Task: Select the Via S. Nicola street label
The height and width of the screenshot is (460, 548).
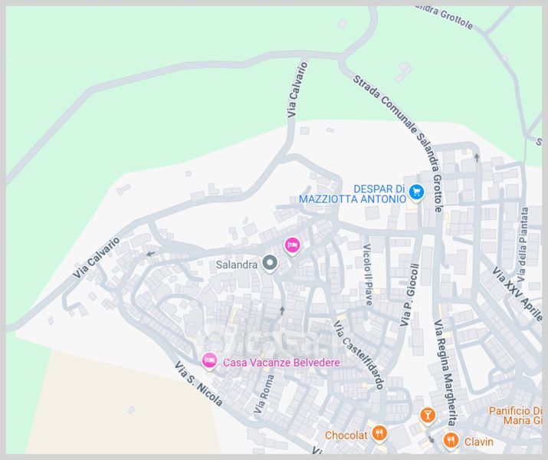Action: pyautogui.click(x=199, y=384)
